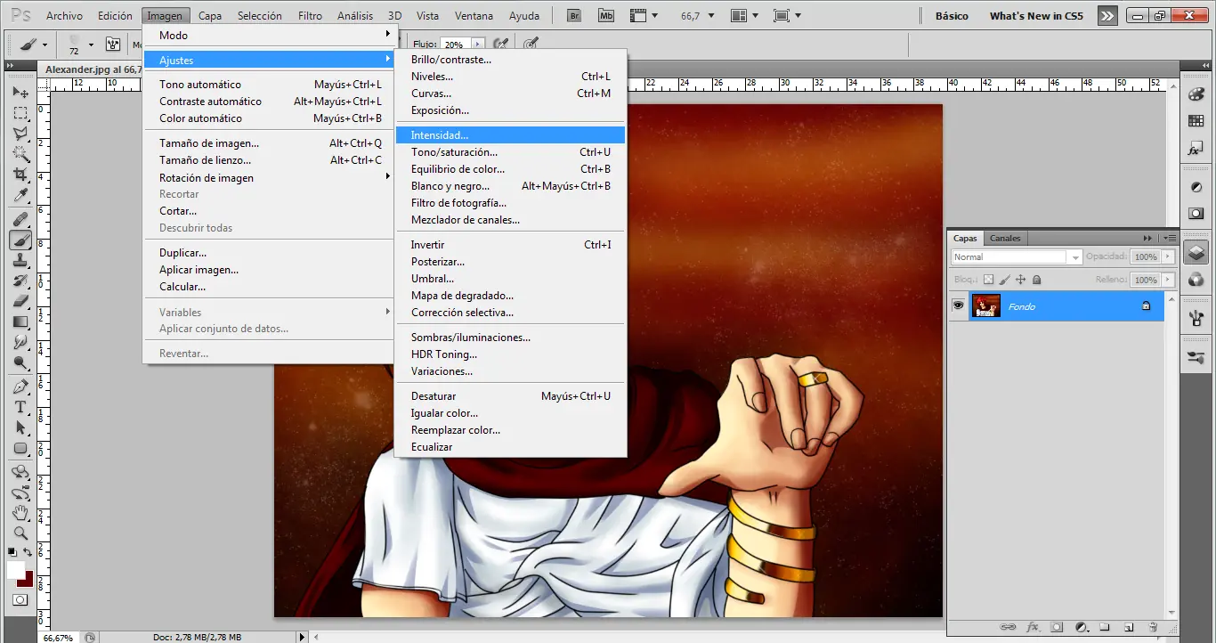Viewport: 1216px width, 643px height.
Task: Create a new layer icon
Action: (1129, 627)
